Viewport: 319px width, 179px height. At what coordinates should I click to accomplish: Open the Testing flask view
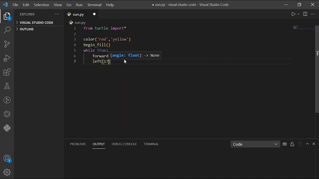click(x=7, y=86)
